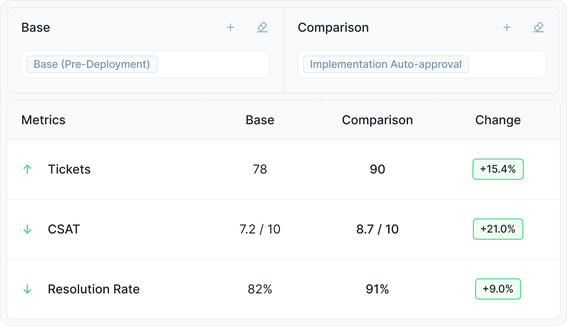
Task: Click the +9.0% change badge
Action: click(x=498, y=289)
